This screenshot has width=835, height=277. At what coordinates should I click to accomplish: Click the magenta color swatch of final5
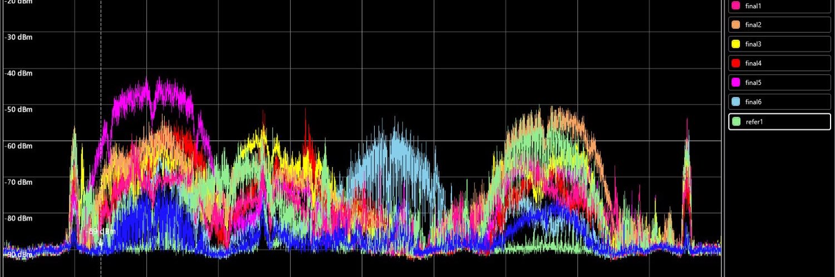coord(735,83)
